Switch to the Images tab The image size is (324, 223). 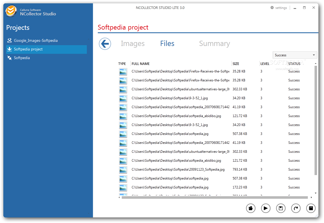tap(133, 43)
